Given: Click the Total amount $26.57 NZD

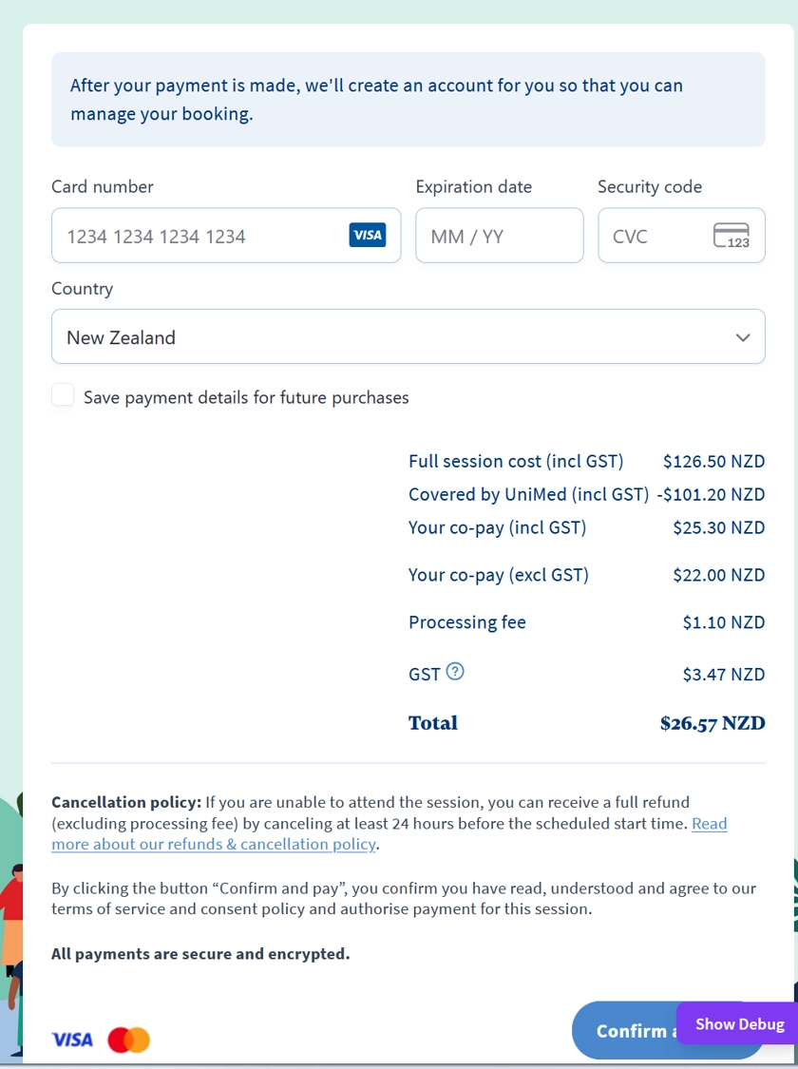Looking at the screenshot, I should (x=712, y=723).
